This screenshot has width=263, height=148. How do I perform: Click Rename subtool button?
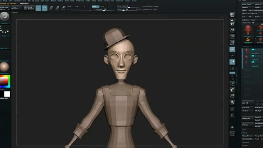[x=247, y=108]
